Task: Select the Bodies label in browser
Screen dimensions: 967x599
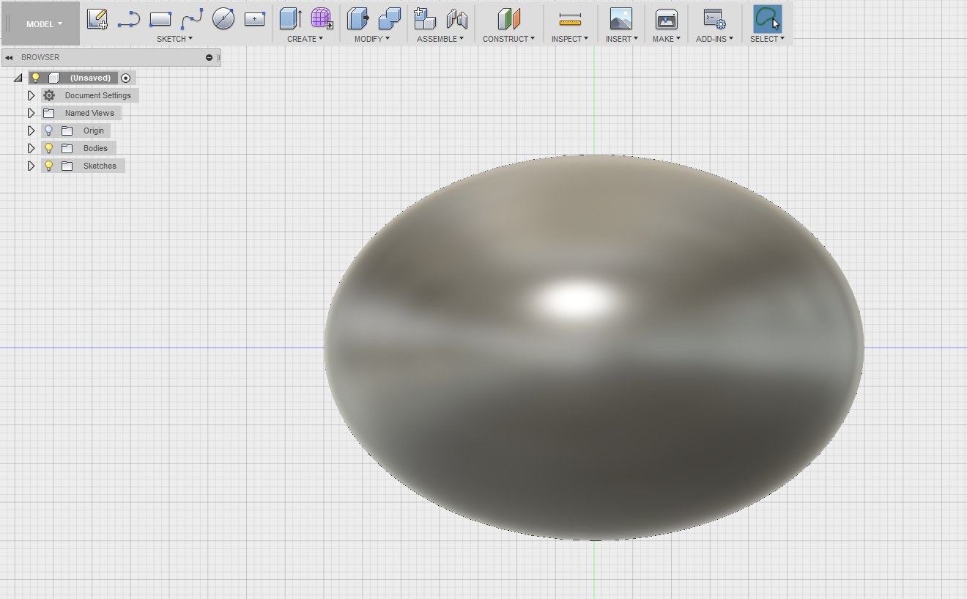Action: (95, 148)
